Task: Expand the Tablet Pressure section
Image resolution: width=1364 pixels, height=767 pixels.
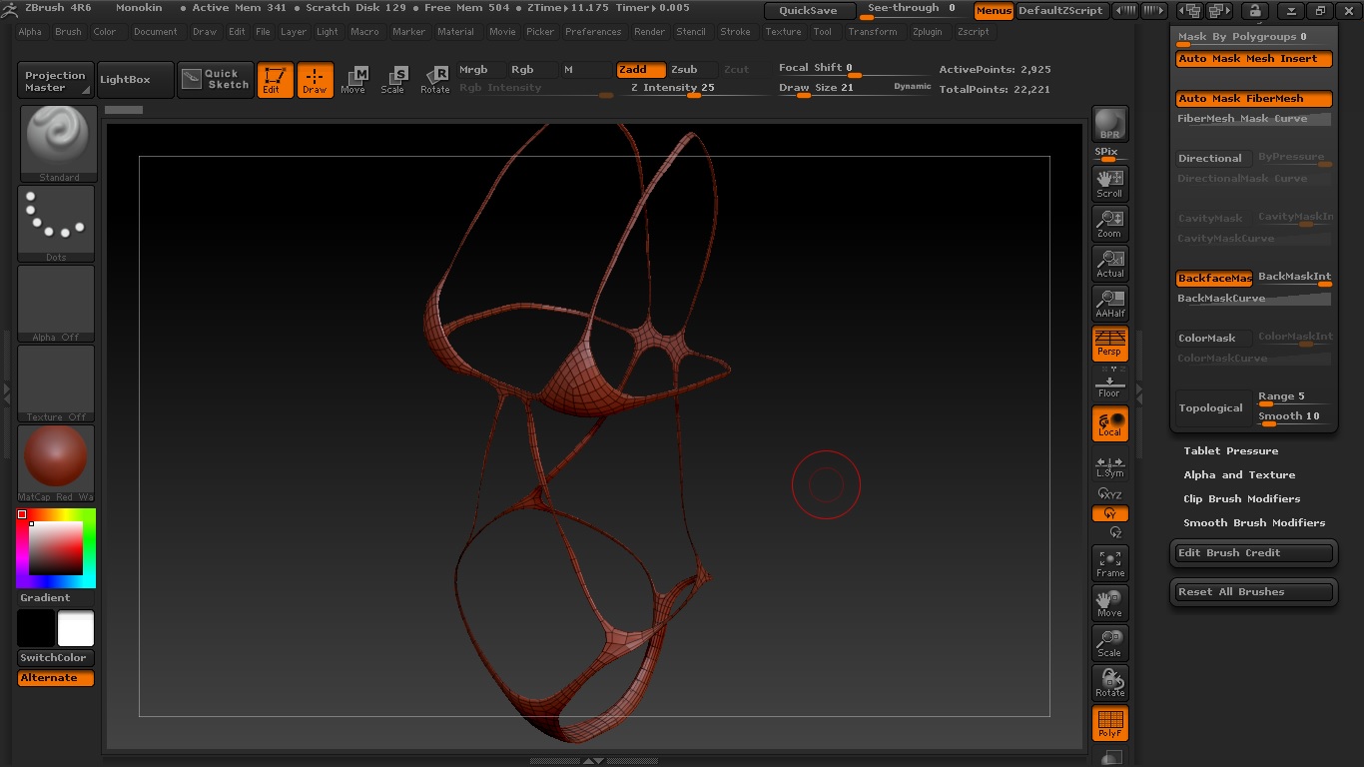Action: pos(1230,451)
